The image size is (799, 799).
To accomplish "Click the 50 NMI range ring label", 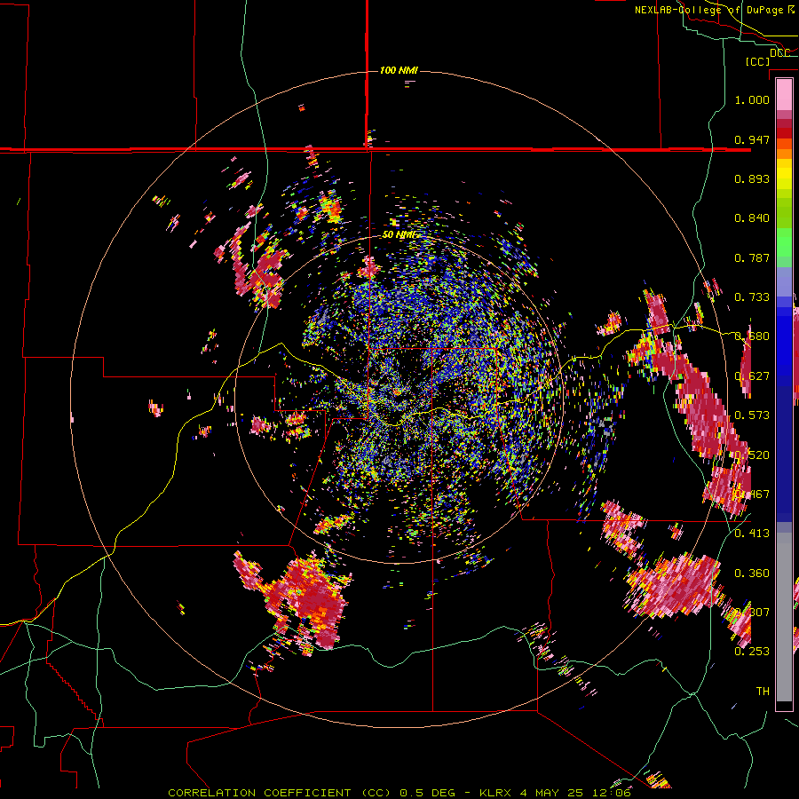I will (401, 235).
